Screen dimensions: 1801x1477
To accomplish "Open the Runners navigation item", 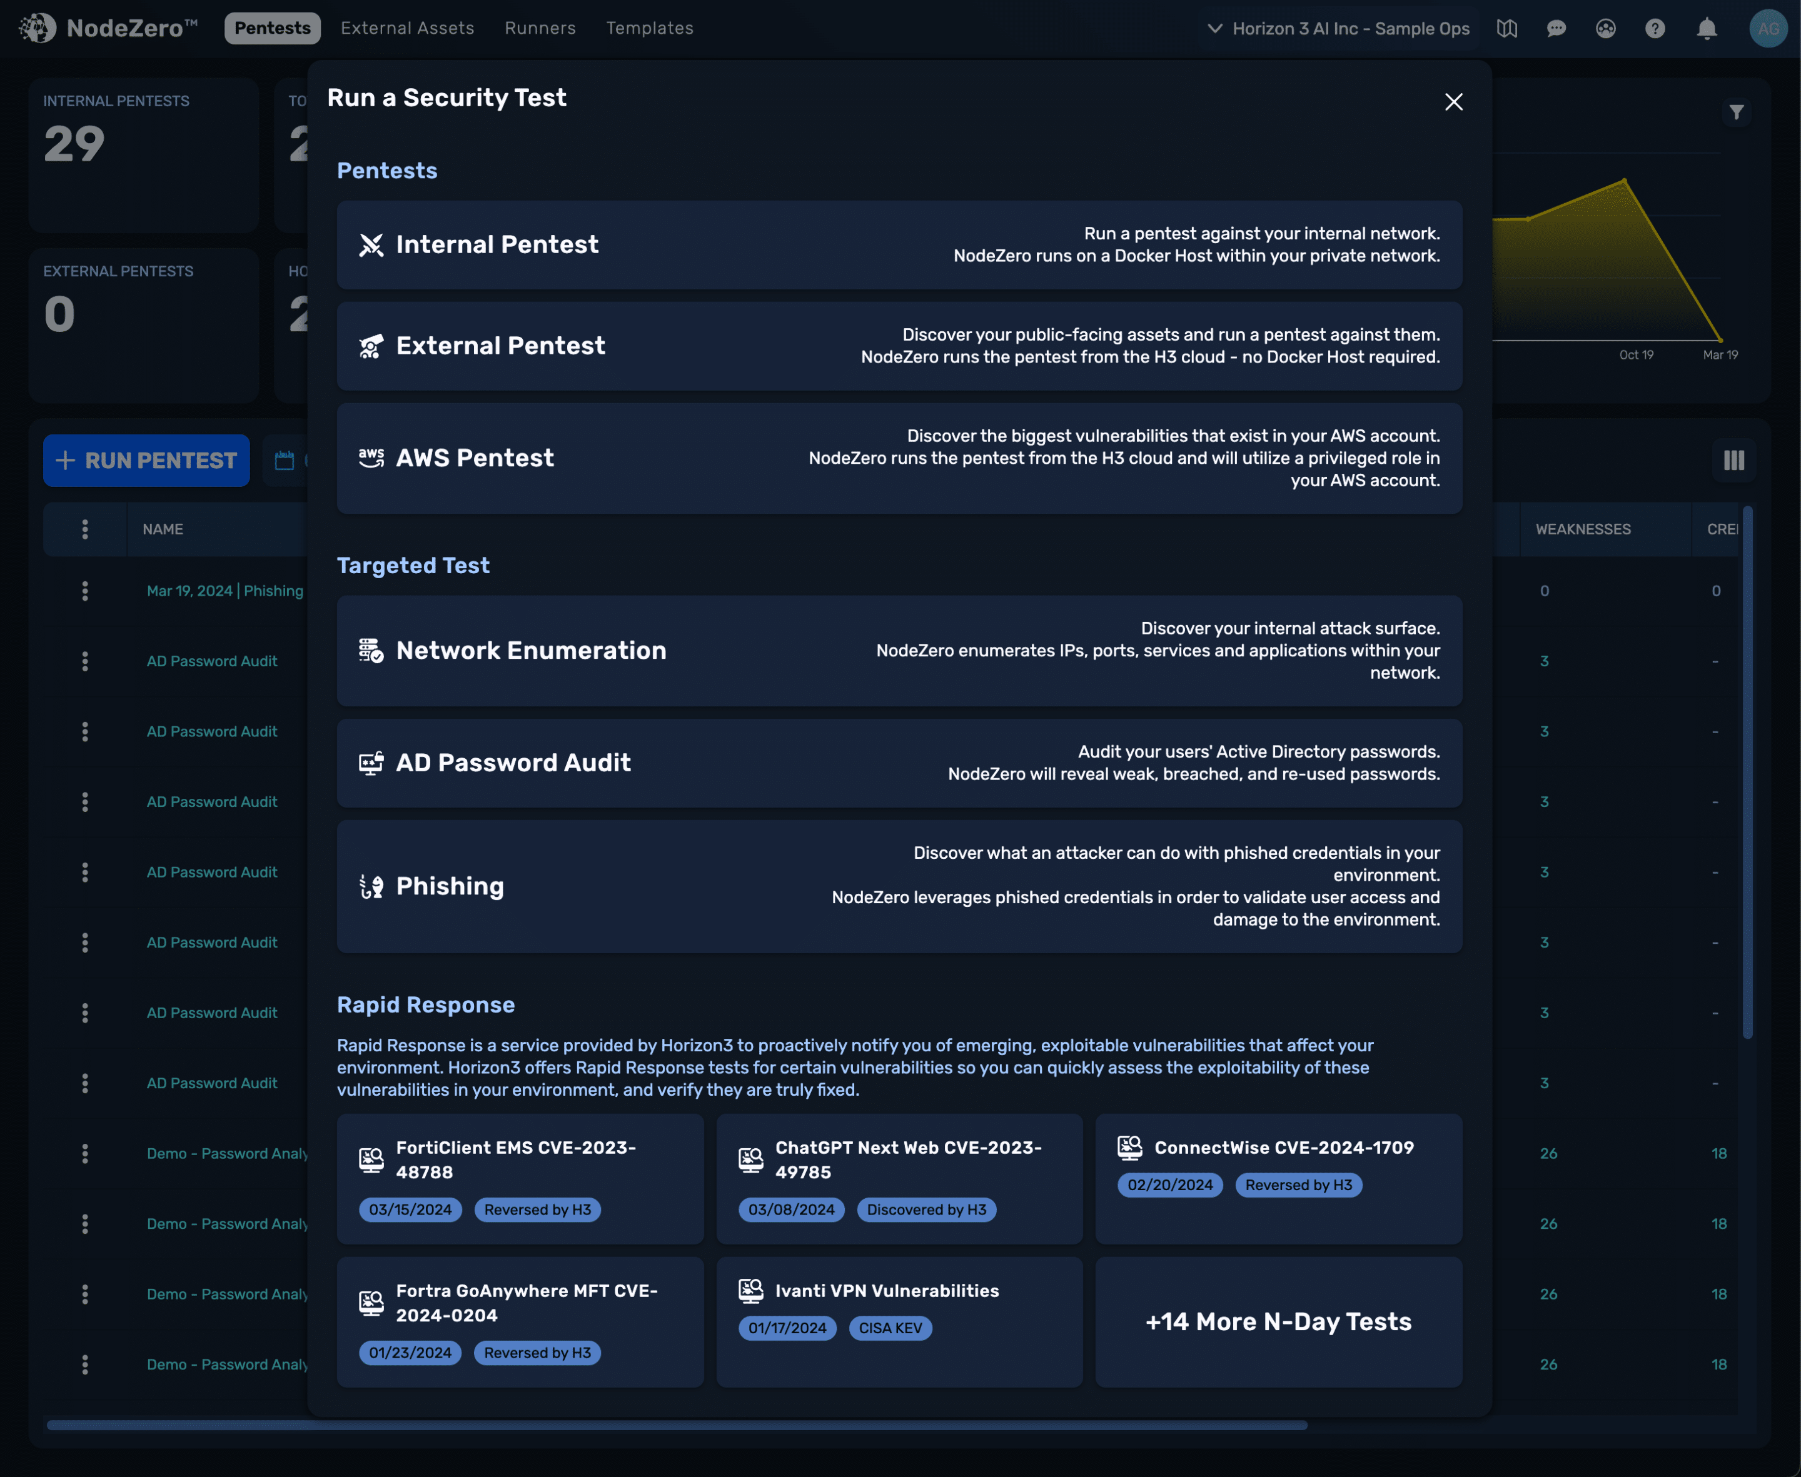I will click(x=540, y=28).
